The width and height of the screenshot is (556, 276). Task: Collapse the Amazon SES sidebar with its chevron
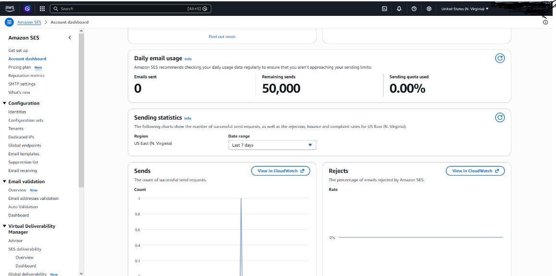coord(70,38)
